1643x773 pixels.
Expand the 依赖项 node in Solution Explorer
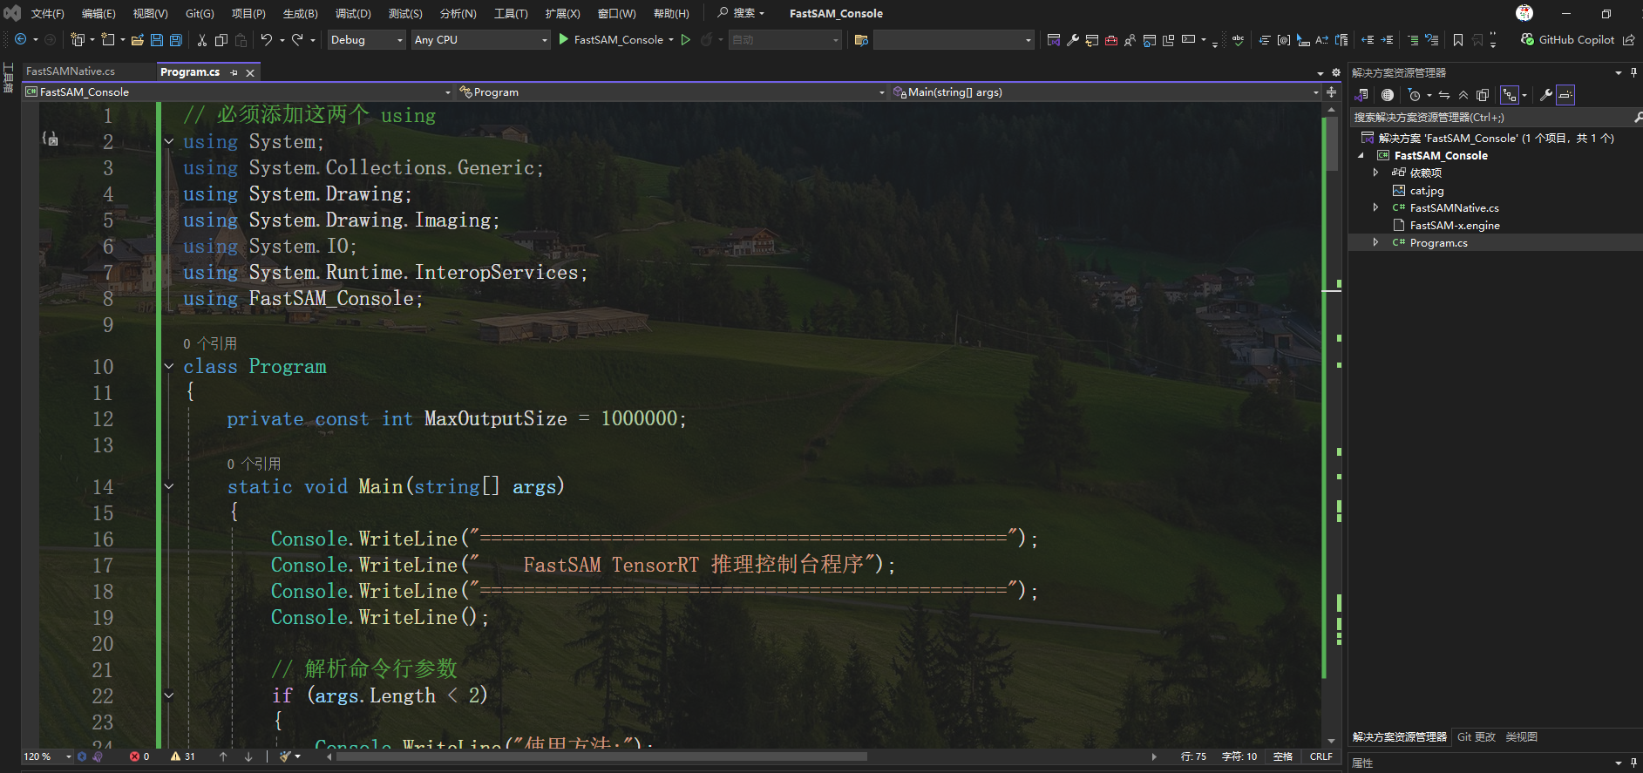point(1376,173)
